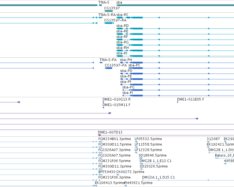Select the FGM234B01.3prime EST label
The height and width of the screenshot is (187, 234).
(x=115, y=139)
